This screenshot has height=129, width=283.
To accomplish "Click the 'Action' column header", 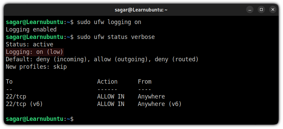I will (107, 82).
